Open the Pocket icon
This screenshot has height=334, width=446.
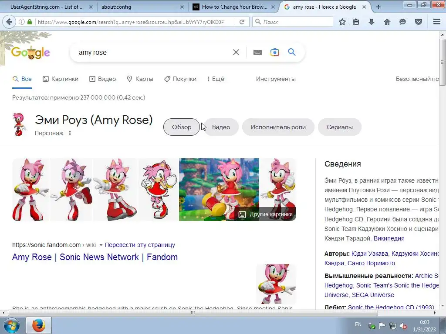419,22
